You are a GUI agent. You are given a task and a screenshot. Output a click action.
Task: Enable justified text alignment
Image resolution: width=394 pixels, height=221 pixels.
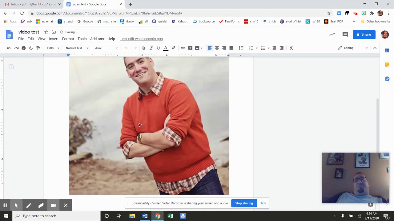(x=231, y=48)
